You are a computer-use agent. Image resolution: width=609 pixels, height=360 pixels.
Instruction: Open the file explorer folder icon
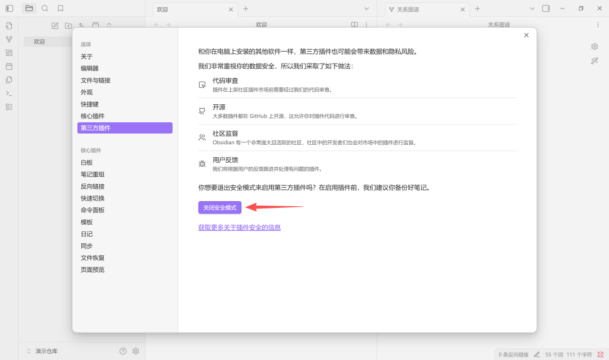[x=29, y=8]
